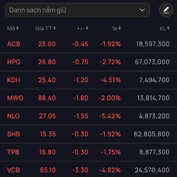Image resolution: width=177 pixels, height=177 pixels.
Task: Click NLG percent change -5.42%
Action: (110, 116)
